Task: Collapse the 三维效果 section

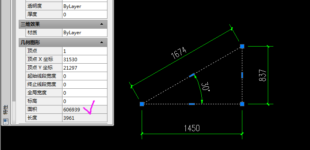Action: (101, 24)
